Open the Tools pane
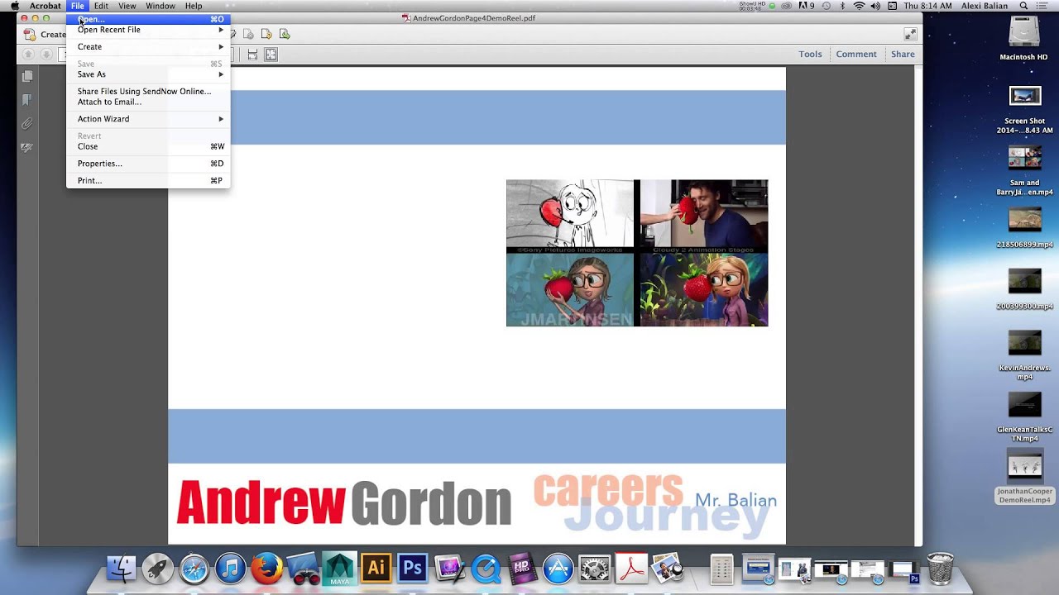 point(810,55)
